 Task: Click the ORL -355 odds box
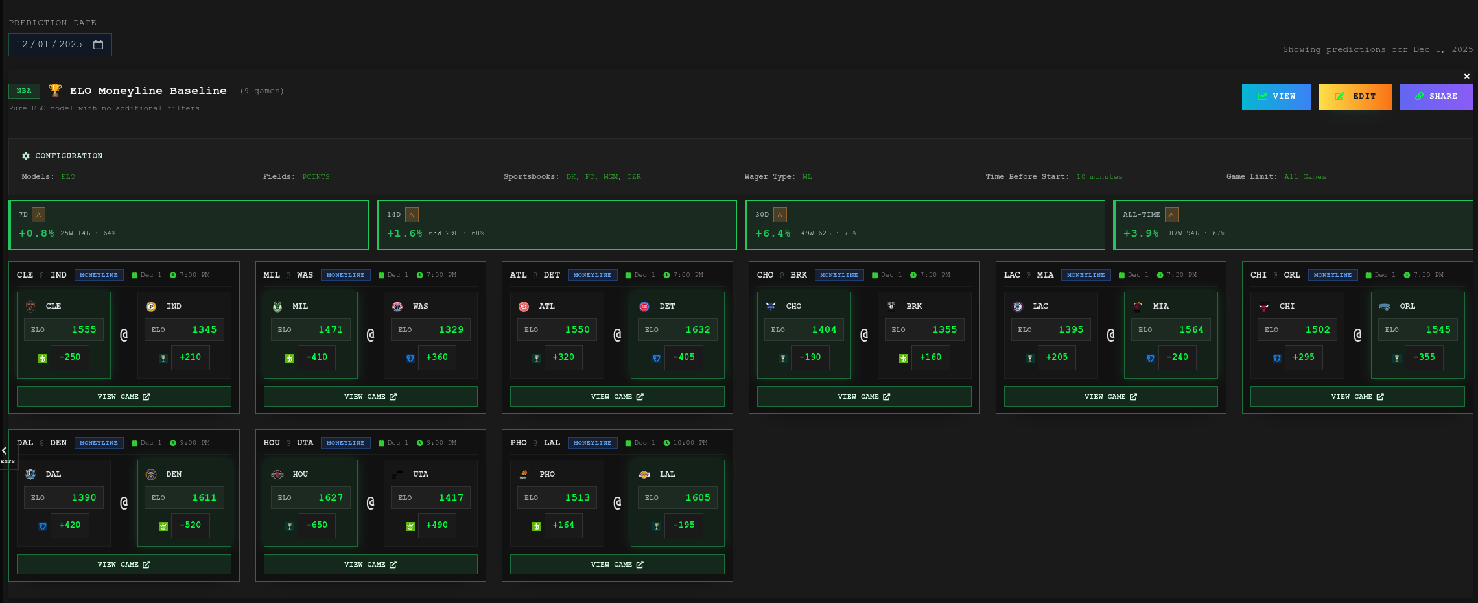tap(1424, 357)
